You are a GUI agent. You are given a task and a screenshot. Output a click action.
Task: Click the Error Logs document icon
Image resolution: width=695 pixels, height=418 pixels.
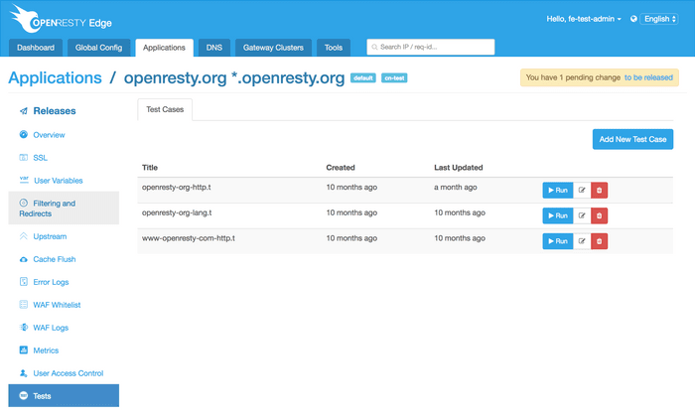[24, 281]
